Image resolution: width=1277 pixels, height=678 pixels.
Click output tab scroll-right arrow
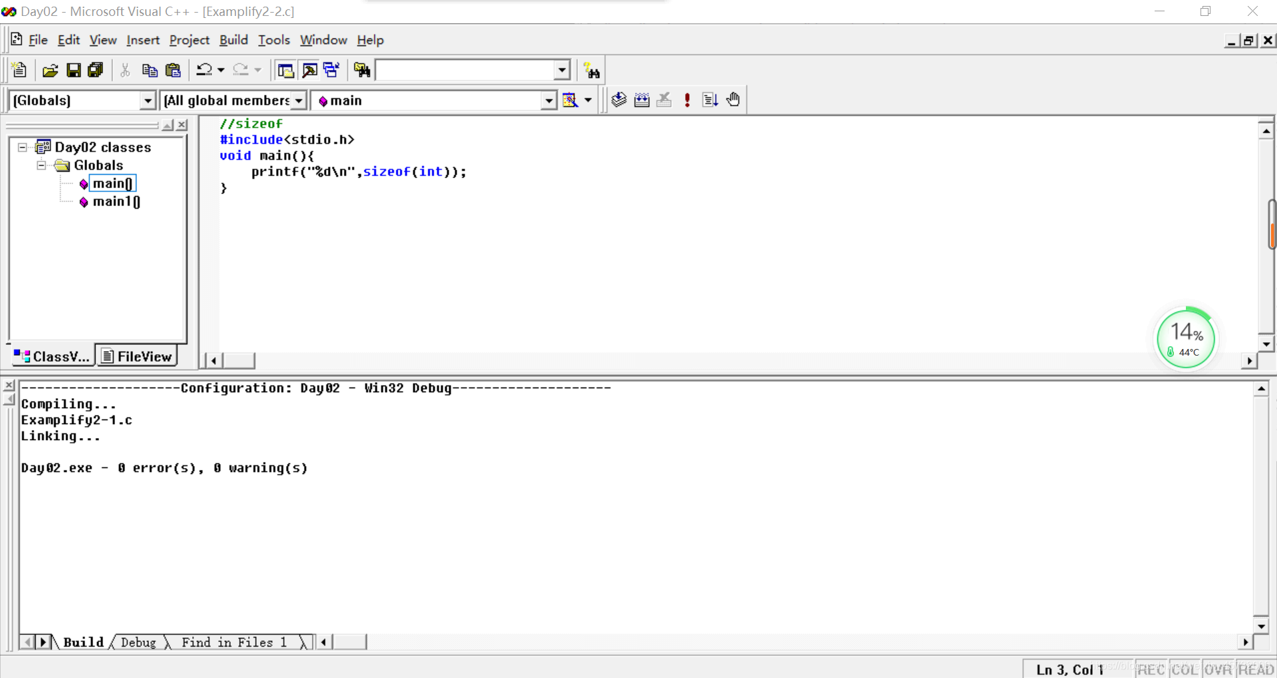coord(44,642)
